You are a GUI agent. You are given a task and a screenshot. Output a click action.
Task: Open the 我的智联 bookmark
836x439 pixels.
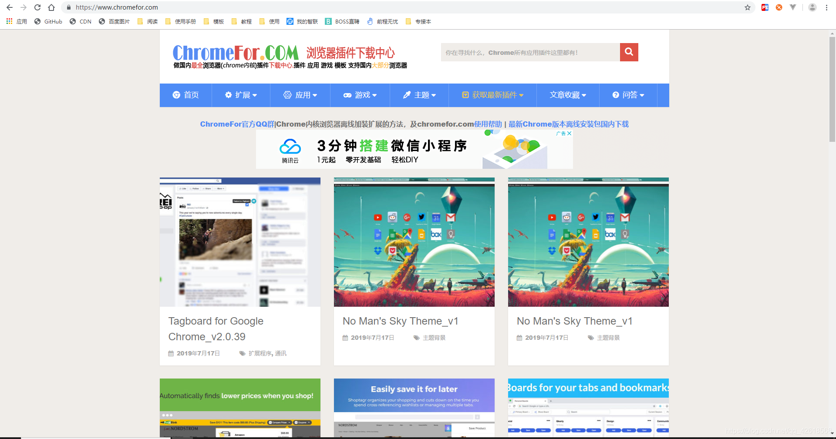click(302, 21)
